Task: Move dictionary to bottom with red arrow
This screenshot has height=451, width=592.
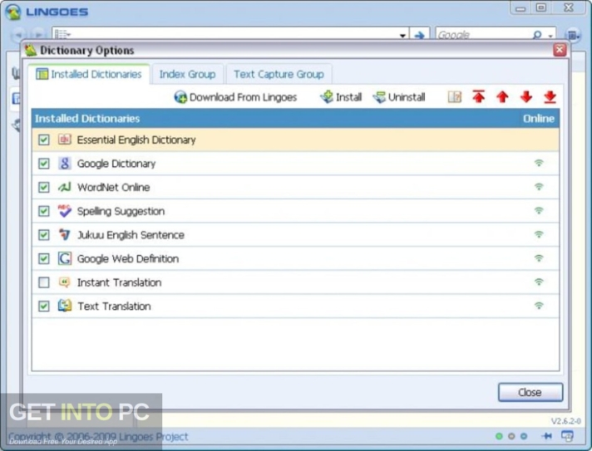Action: 550,97
